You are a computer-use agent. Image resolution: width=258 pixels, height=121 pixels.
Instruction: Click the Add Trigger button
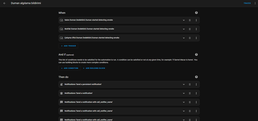[69, 46]
